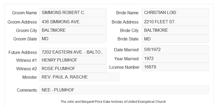Click Witness #2 field ROSE PLUMHOF
Screen dimensions: 214x107
coord(73,68)
